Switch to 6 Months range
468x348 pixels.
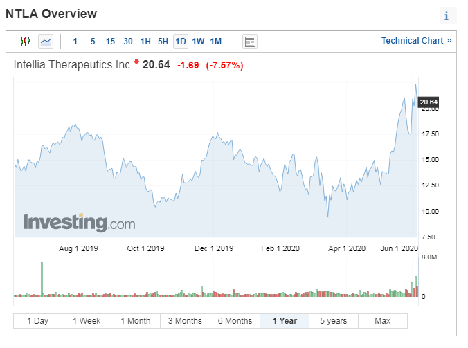[235, 321]
